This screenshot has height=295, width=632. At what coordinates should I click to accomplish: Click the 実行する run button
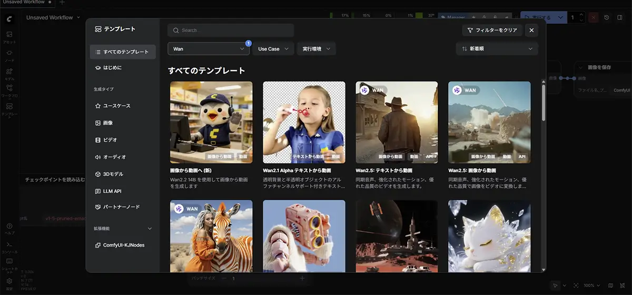(537, 17)
